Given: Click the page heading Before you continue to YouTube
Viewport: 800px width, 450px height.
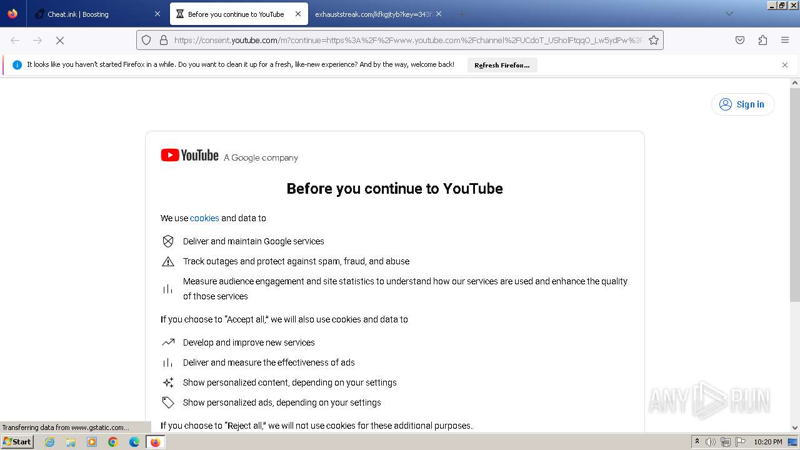Looking at the screenshot, I should (x=394, y=188).
